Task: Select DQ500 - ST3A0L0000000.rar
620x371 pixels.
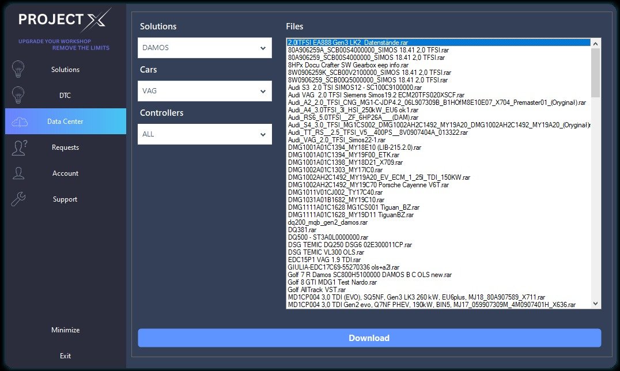Action: (438, 237)
